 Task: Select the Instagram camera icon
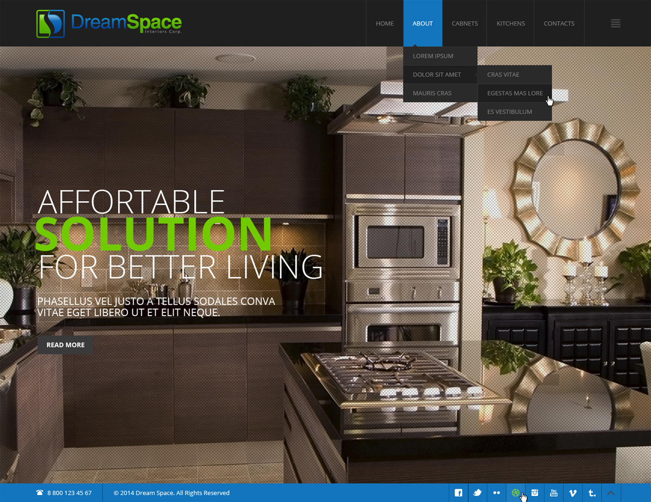[x=534, y=493]
